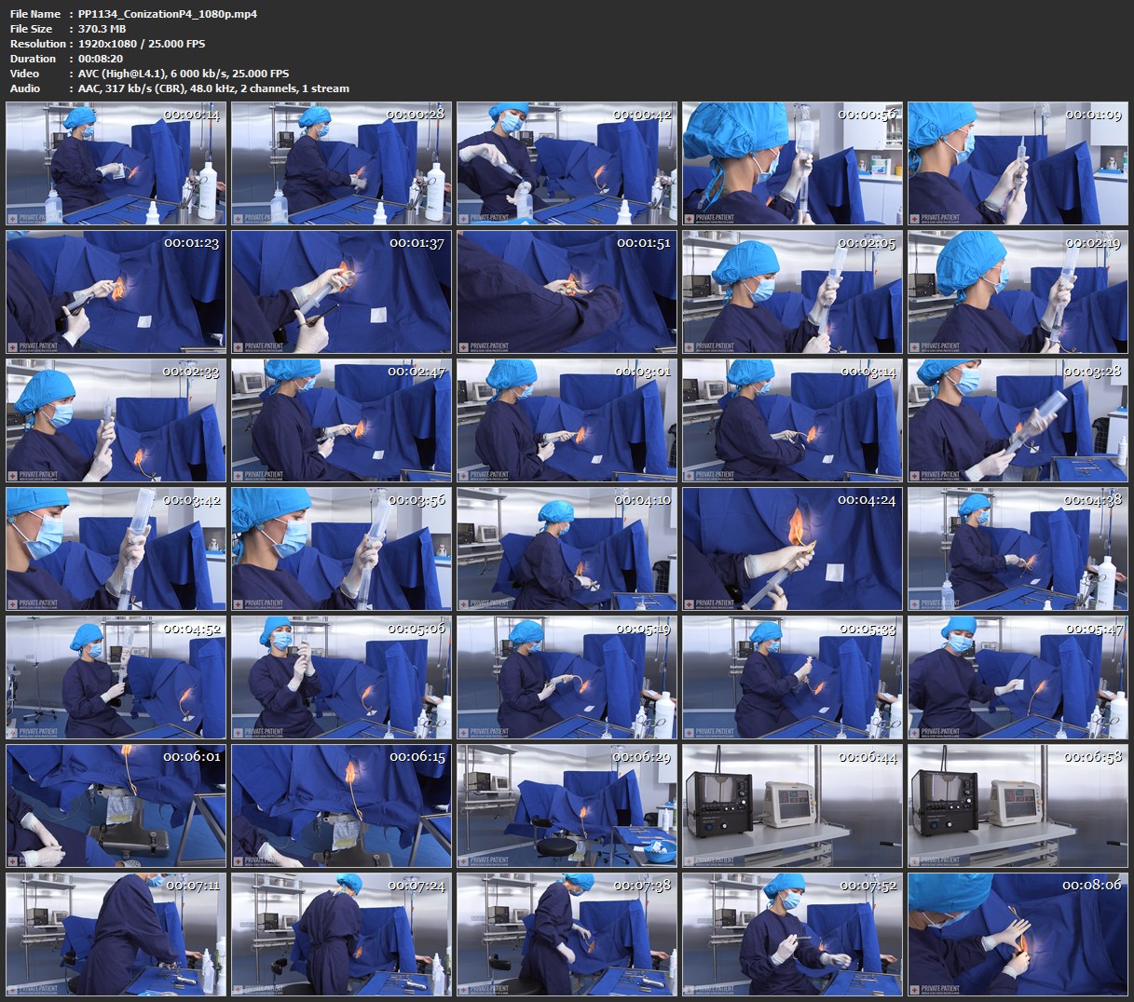The height and width of the screenshot is (1002, 1134).
Task: Click the close-up frame at 00:04:24
Action: [x=792, y=548]
